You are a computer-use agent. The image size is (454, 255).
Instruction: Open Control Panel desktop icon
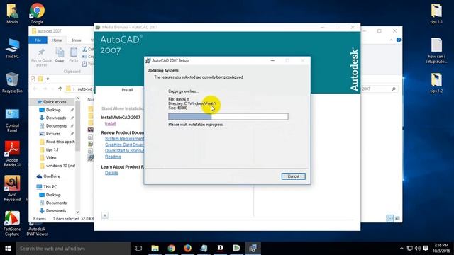tap(12, 120)
